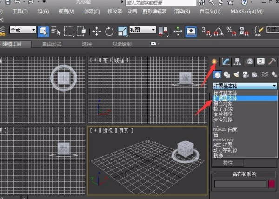279x199 pixels.
Task: Expand the Help dropdown arrow
Action: point(252,2)
